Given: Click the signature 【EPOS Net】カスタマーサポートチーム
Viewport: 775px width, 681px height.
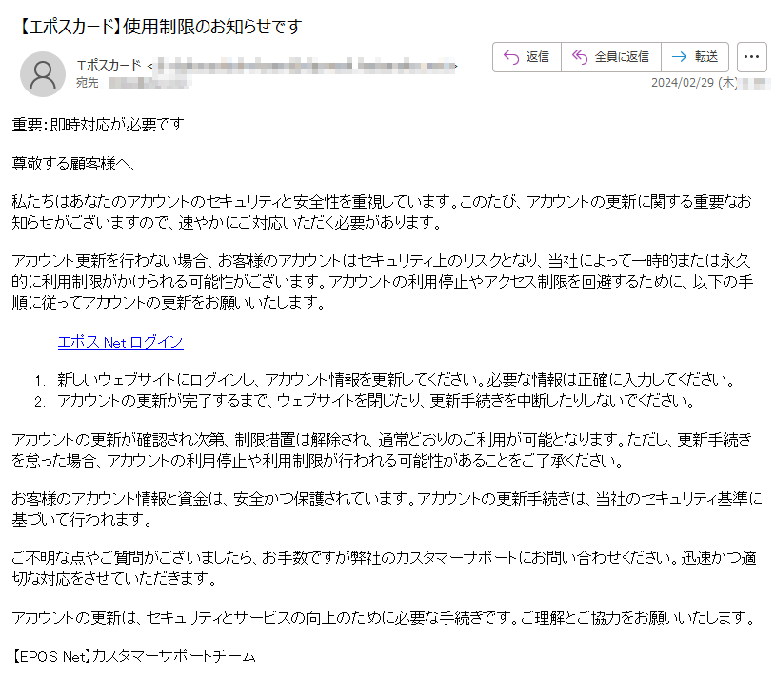Looking at the screenshot, I should click(x=133, y=656).
